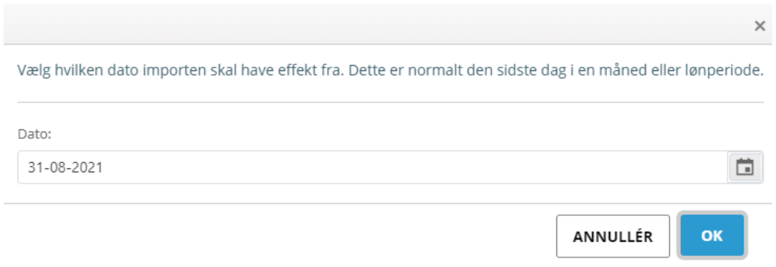Dismiss the date dialog via top-right X
The image size is (776, 267).
point(760,26)
